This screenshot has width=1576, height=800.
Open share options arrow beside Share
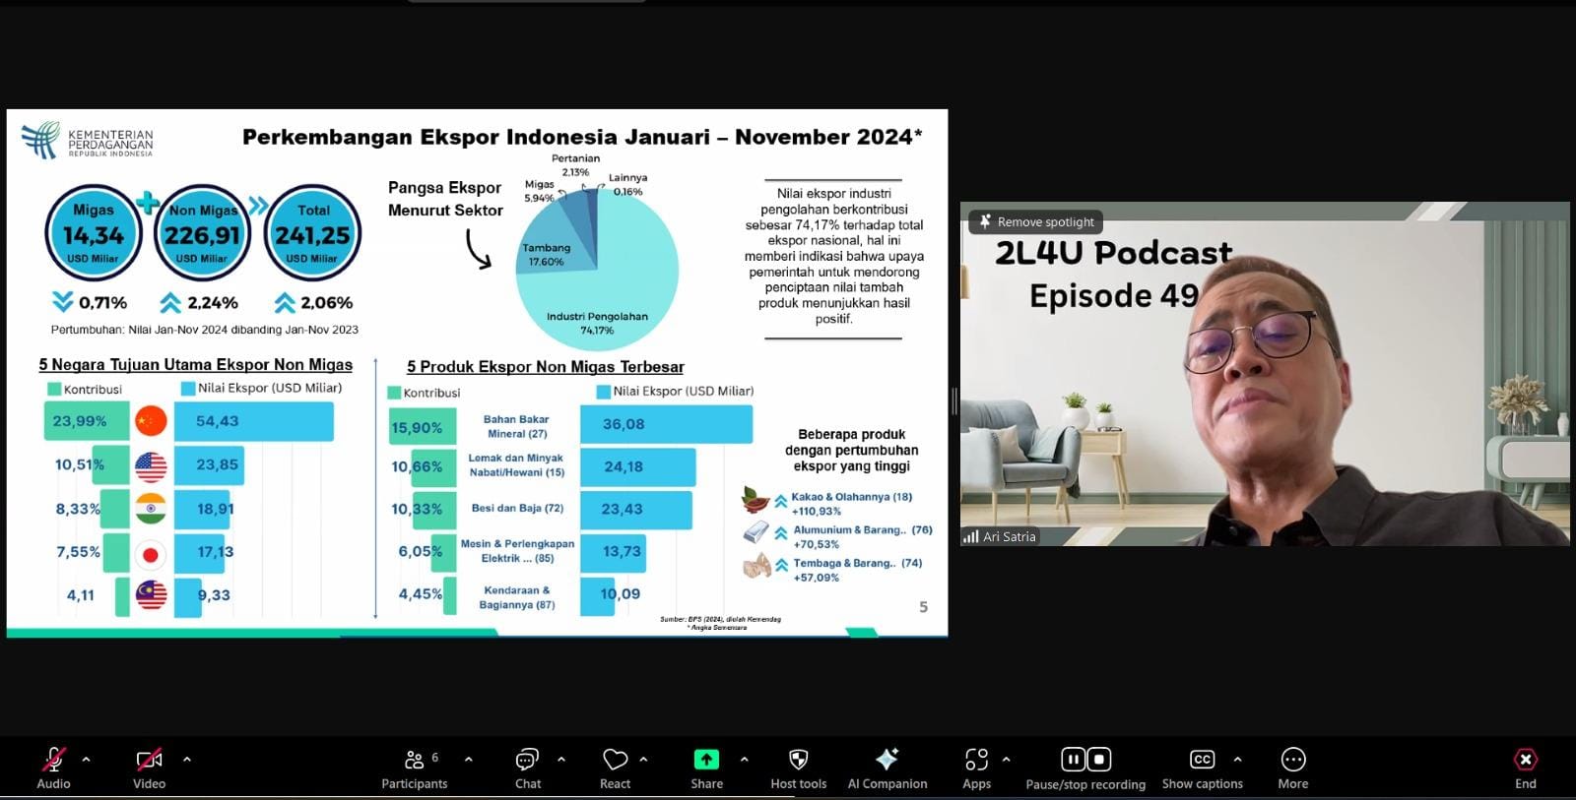[x=744, y=760]
